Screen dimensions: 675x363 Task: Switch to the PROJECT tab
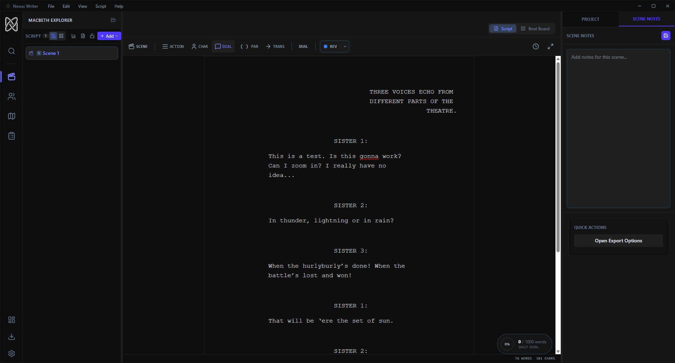pyautogui.click(x=590, y=19)
